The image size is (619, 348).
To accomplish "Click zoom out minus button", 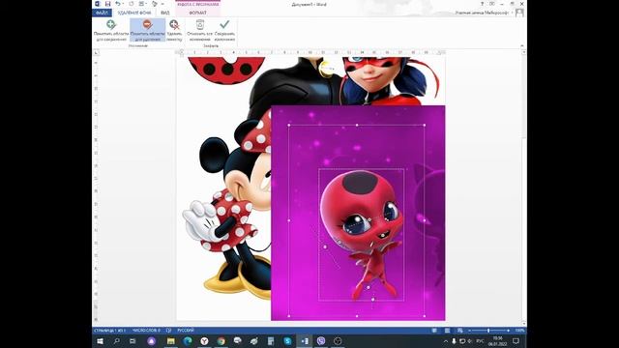I will (470, 331).
